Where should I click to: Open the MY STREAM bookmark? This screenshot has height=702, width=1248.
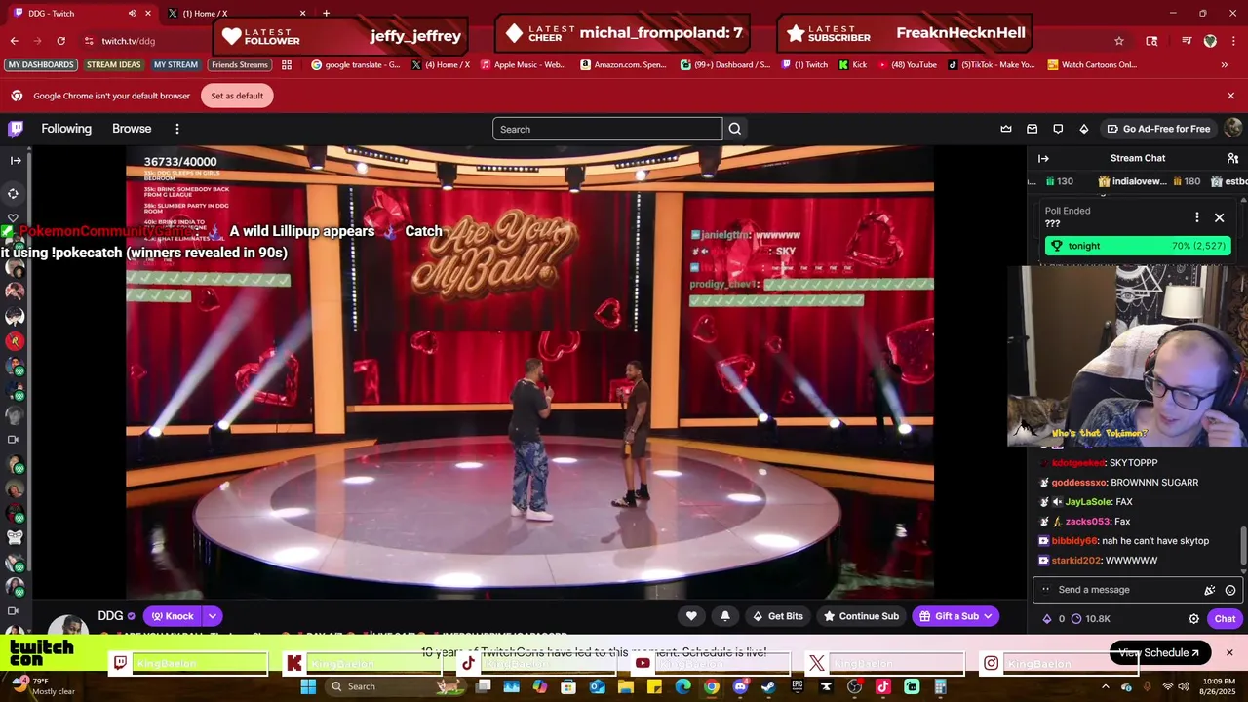(175, 64)
